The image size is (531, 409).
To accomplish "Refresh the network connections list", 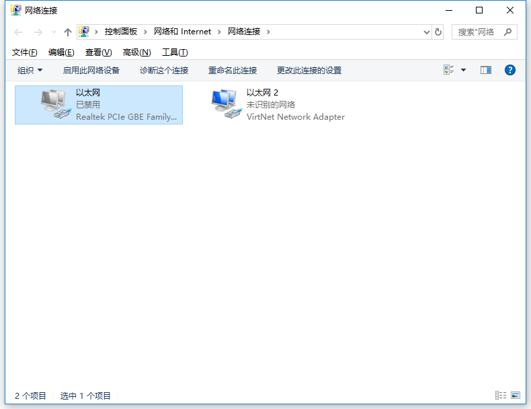I will 438,32.
